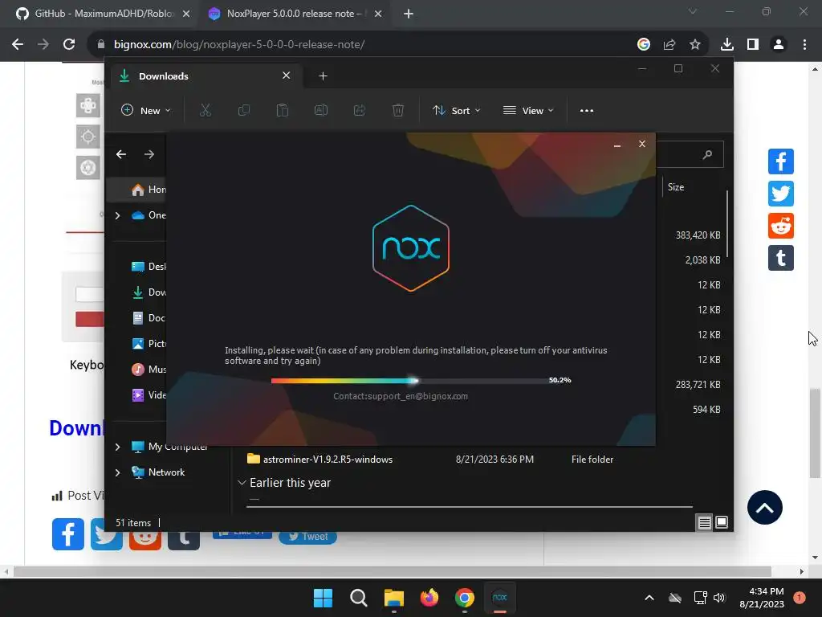Click the Nox installer progress bar
The height and width of the screenshot is (617, 822).
pos(409,381)
